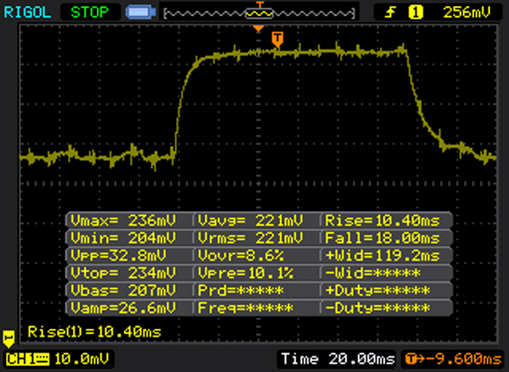The image size is (509, 372).
Task: Click the Vmax= 236mV measurement
Action: tap(123, 221)
